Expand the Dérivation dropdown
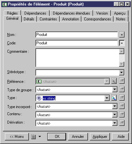Image resolution: width=132 pixels, height=144 pixels. [114, 123]
